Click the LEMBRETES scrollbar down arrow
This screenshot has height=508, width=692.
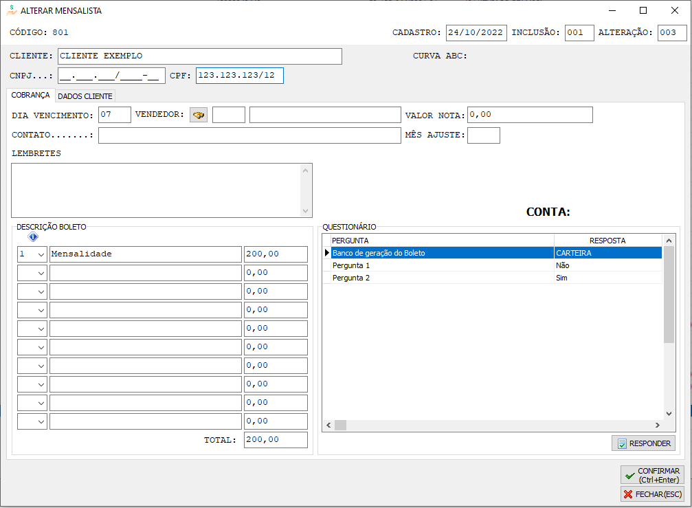(305, 210)
